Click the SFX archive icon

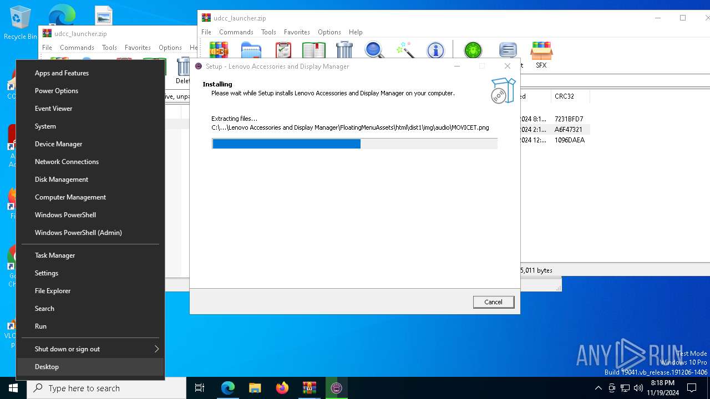click(x=541, y=54)
